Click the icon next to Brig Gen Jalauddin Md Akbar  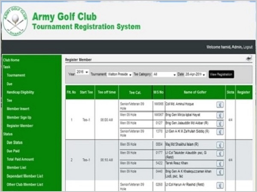coord(220,124)
